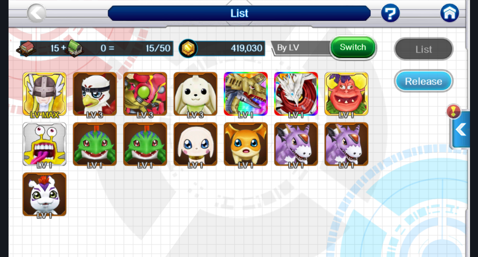The height and width of the screenshot is (257, 478).
Task: Switch to Release mode
Action: [x=423, y=81]
